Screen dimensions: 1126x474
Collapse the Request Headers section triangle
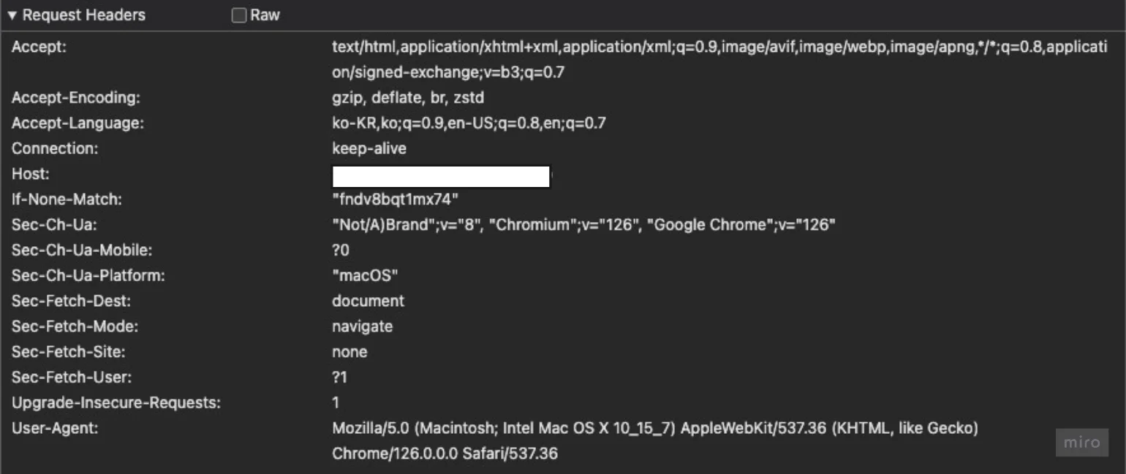[12, 15]
